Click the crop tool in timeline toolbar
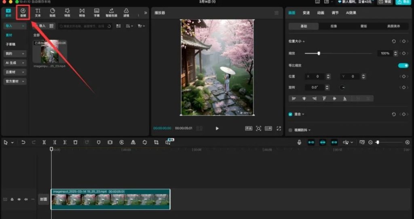This screenshot has width=414, height=219. point(156,143)
